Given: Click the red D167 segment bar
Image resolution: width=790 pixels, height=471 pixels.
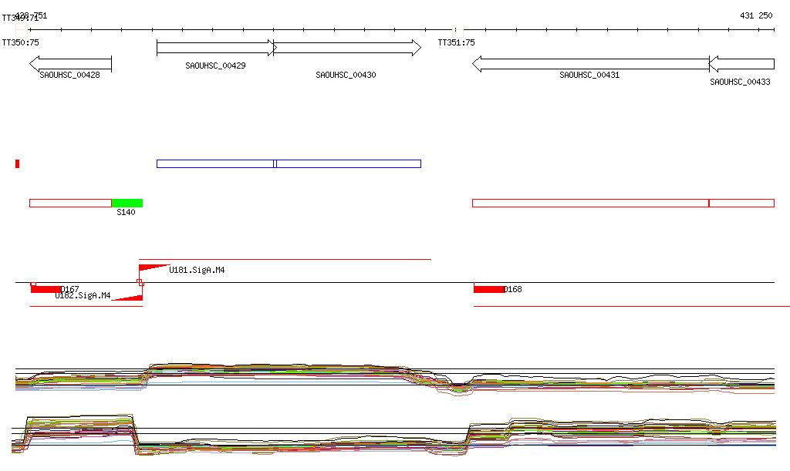Looking at the screenshot, I should [46, 289].
